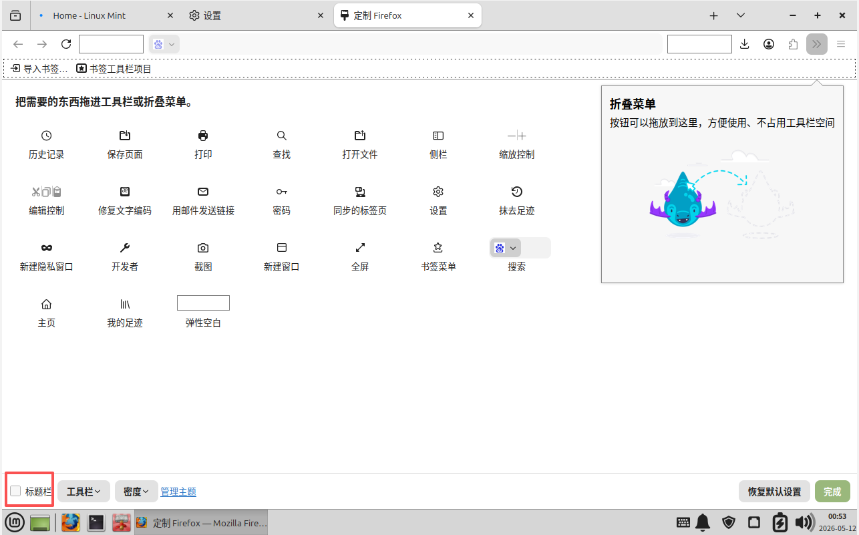Viewport: 859px width, 535px height.
Task: Click the left flexible space in toolbar
Action: [111, 44]
